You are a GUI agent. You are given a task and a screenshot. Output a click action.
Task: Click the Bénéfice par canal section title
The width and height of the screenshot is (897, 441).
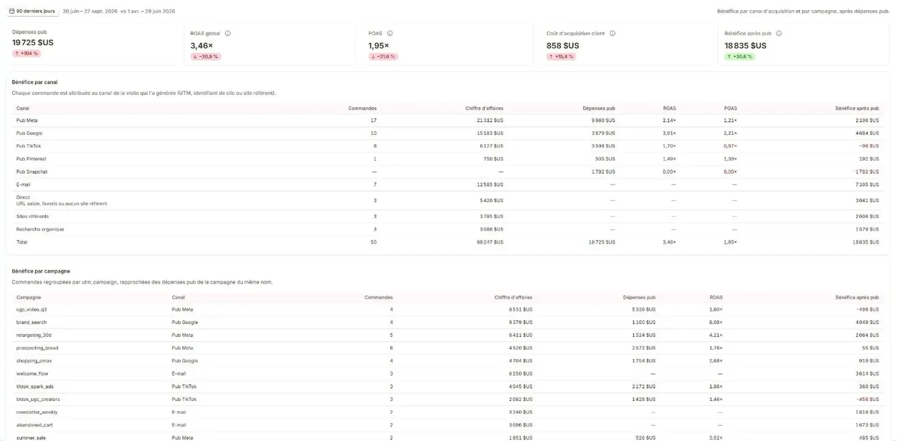pyautogui.click(x=35, y=82)
